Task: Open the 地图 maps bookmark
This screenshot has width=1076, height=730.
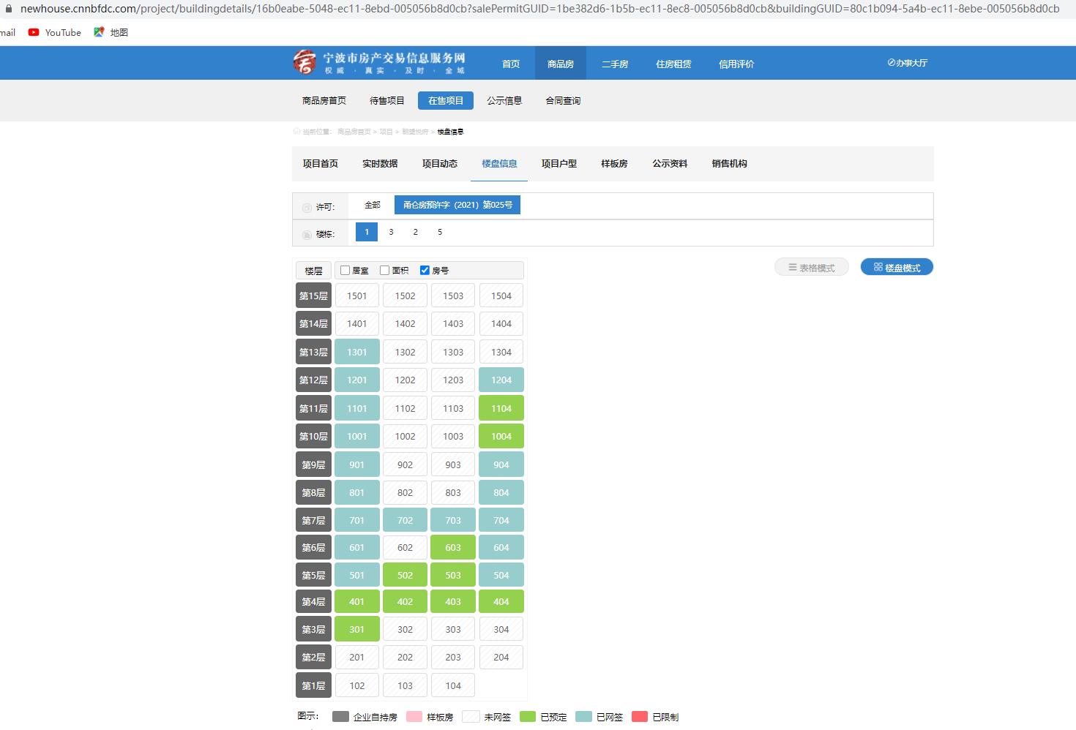Action: (111, 32)
